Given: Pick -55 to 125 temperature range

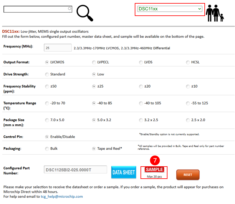Looking at the screenshot, I should click(188, 103).
